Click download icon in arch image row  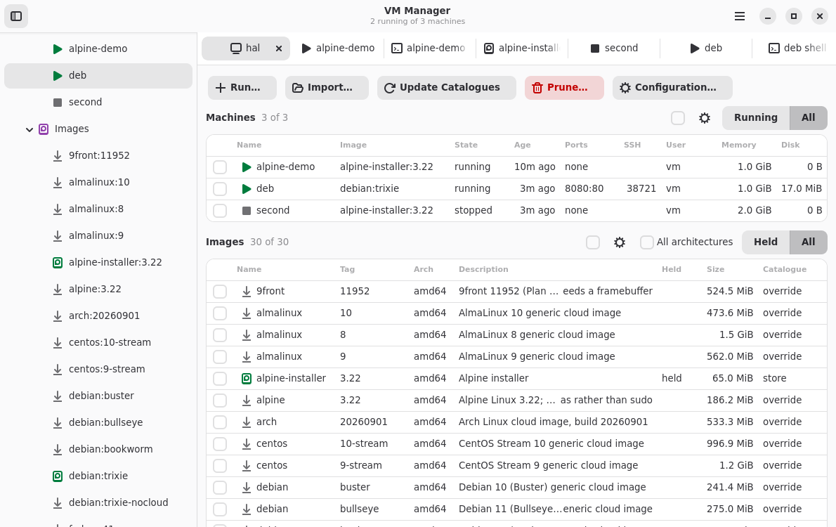coord(247,422)
